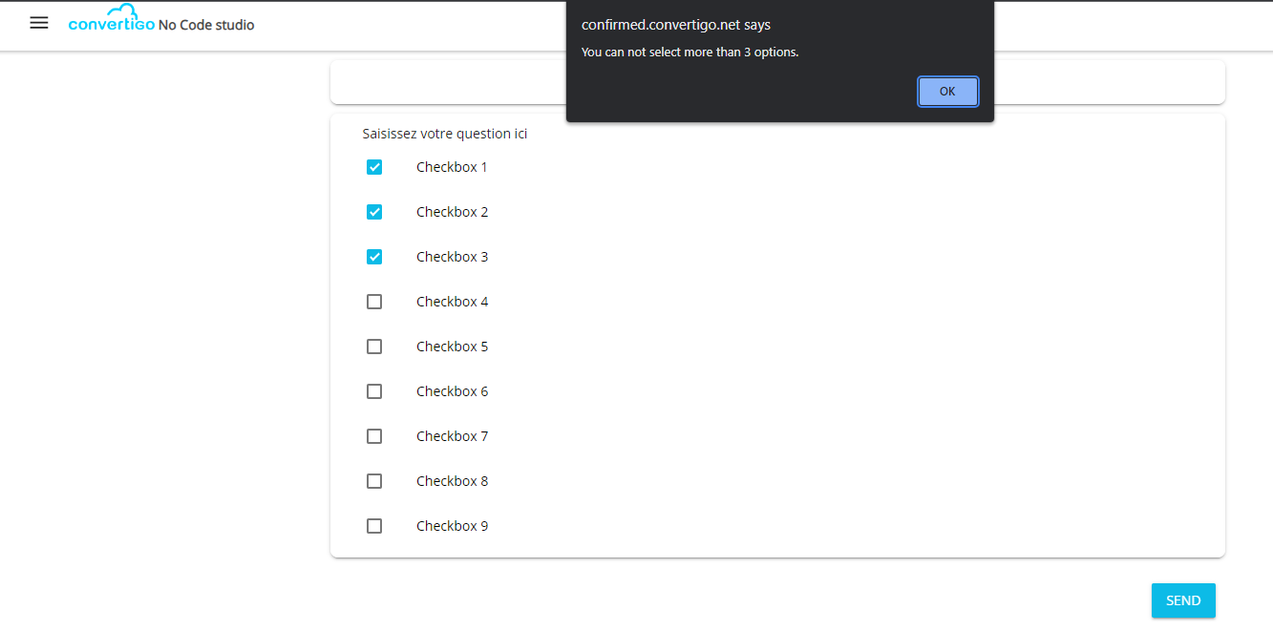Screen dimensions: 1273x631
Task: Check the Checkbox 6 box
Action: (374, 391)
